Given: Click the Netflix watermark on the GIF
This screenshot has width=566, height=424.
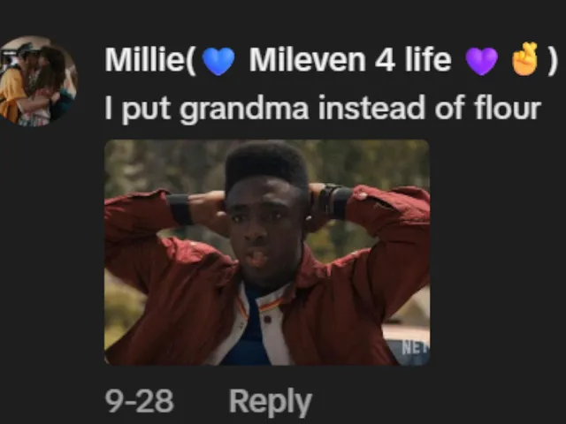Looking at the screenshot, I should click(416, 347).
